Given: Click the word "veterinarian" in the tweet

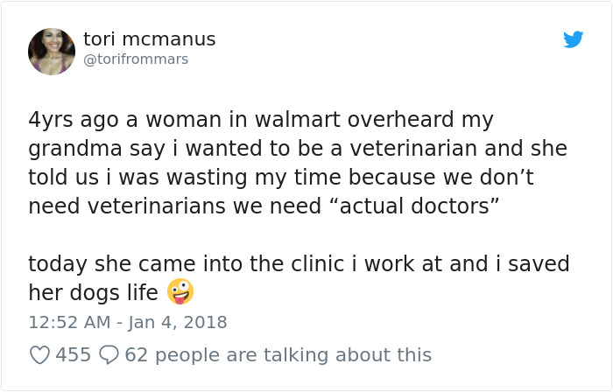Looking at the screenshot, I should tap(413, 149).
